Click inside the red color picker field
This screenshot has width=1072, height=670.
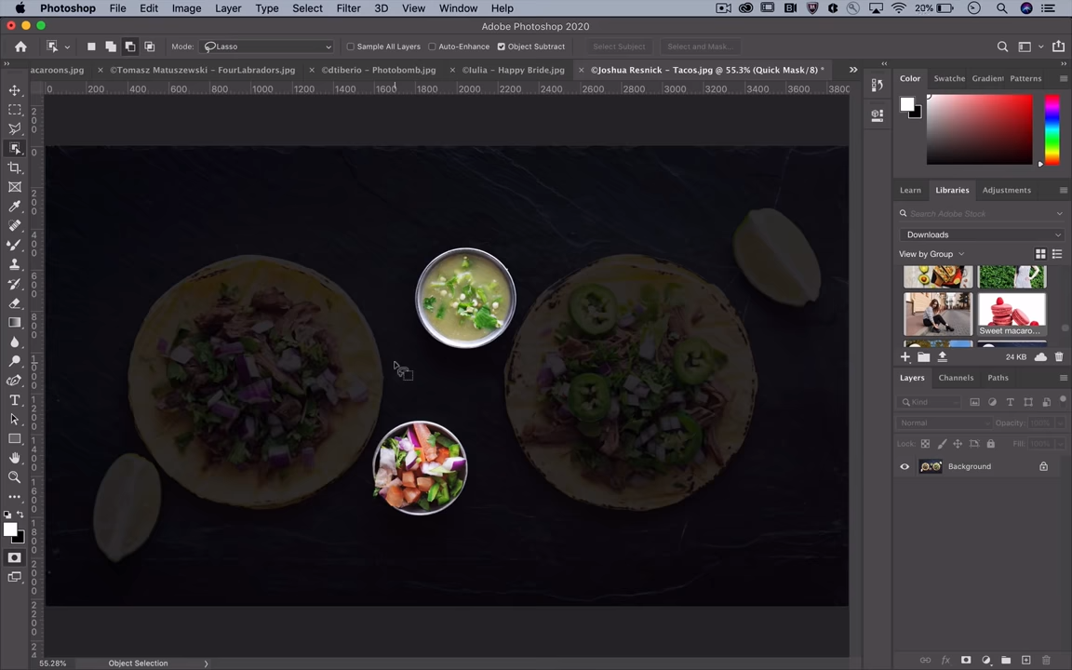[979, 129]
